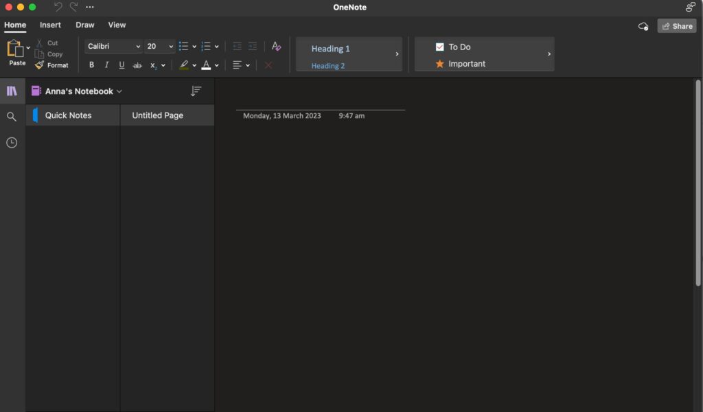The width and height of the screenshot is (703, 412).
Task: Click the Cut scissors button
Action: (47, 43)
